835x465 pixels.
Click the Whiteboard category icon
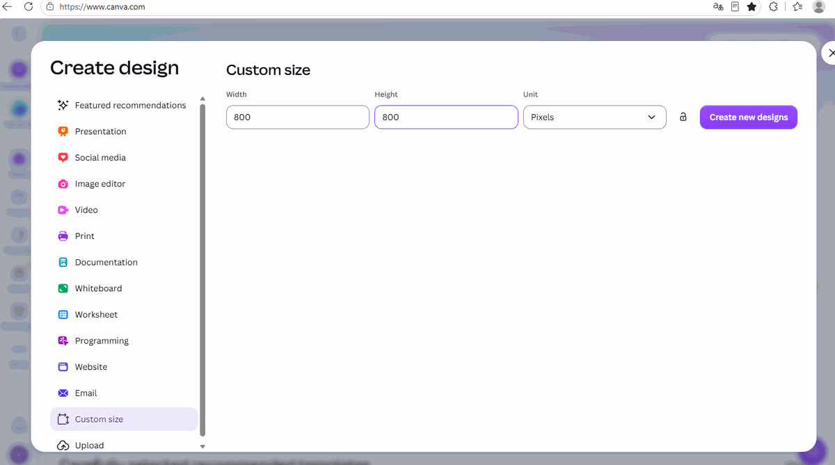(63, 288)
